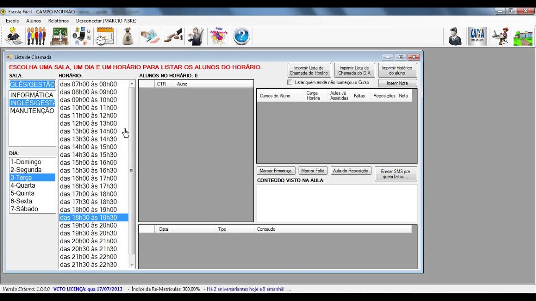Open the student studying icon in toolbar

(14, 36)
